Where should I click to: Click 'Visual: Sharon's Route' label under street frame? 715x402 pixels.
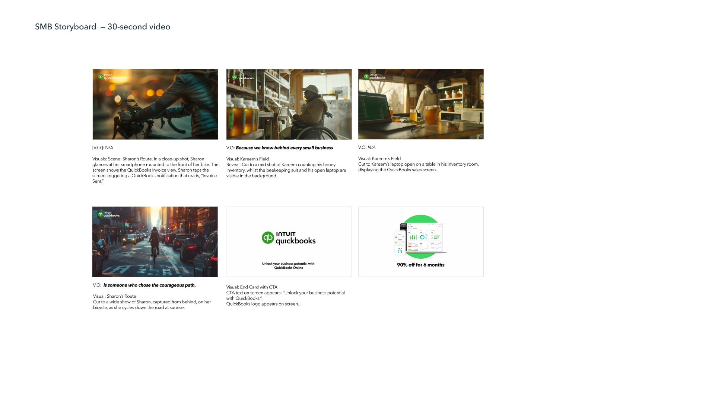tap(114, 296)
